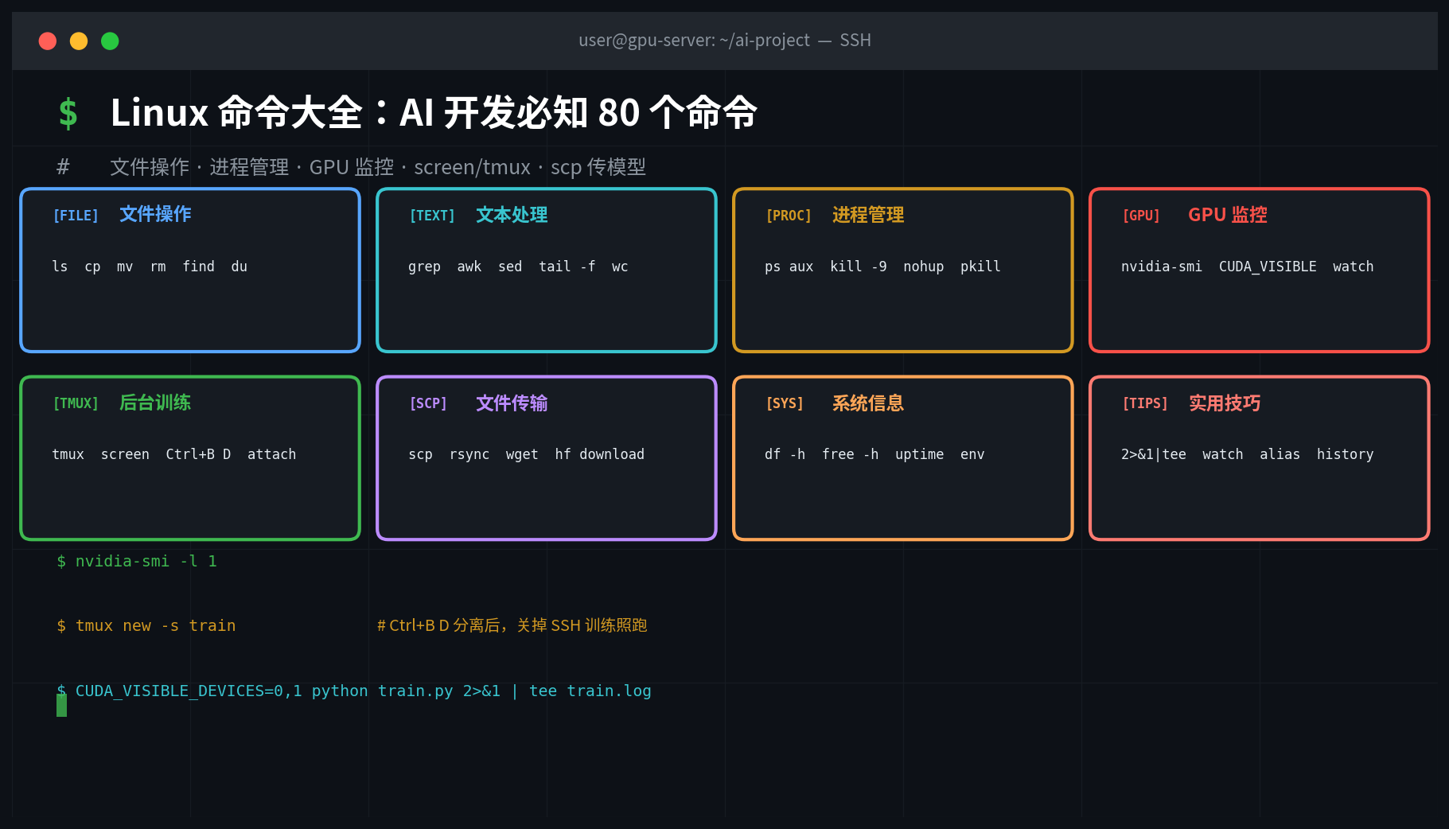Click the green cursor block at the terminal prompt
Image resolution: width=1449 pixels, height=829 pixels.
pyautogui.click(x=60, y=703)
